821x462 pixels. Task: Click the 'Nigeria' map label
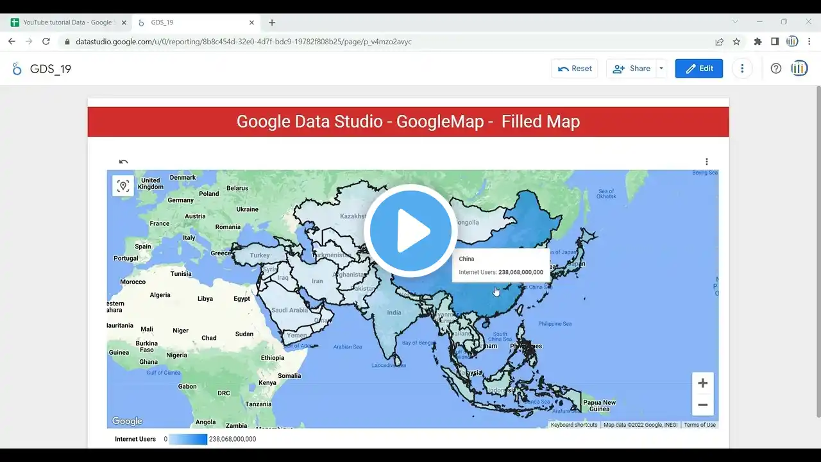(x=177, y=355)
